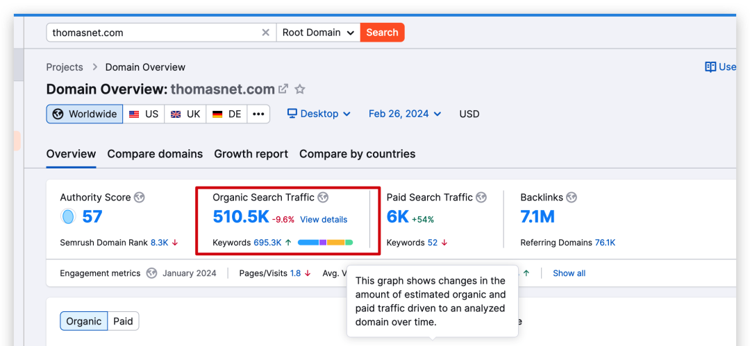The image size is (750, 346).
Task: Open paid Keywords 52 link
Action: tap(433, 243)
